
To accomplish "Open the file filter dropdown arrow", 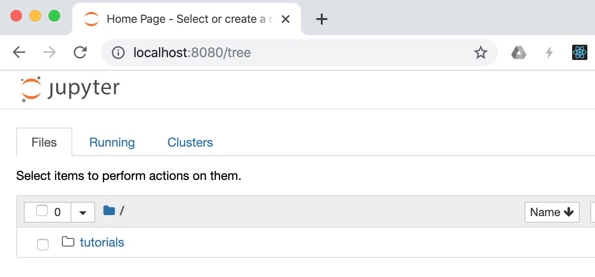I will [82, 212].
